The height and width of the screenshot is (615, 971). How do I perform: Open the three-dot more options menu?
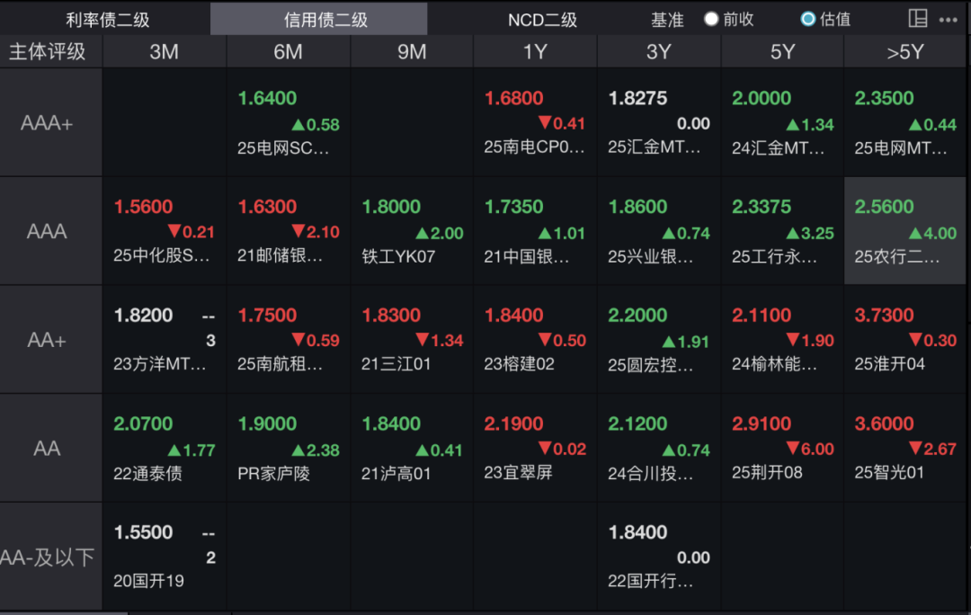[948, 20]
